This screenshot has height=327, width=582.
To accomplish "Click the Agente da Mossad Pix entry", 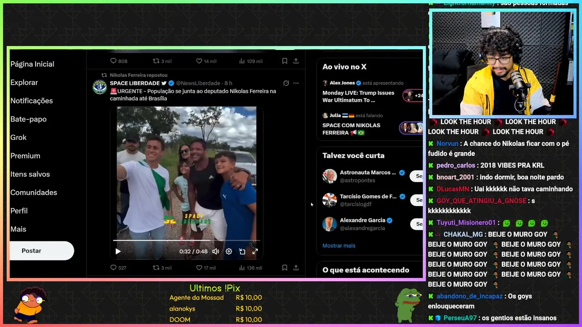I will click(x=216, y=297).
